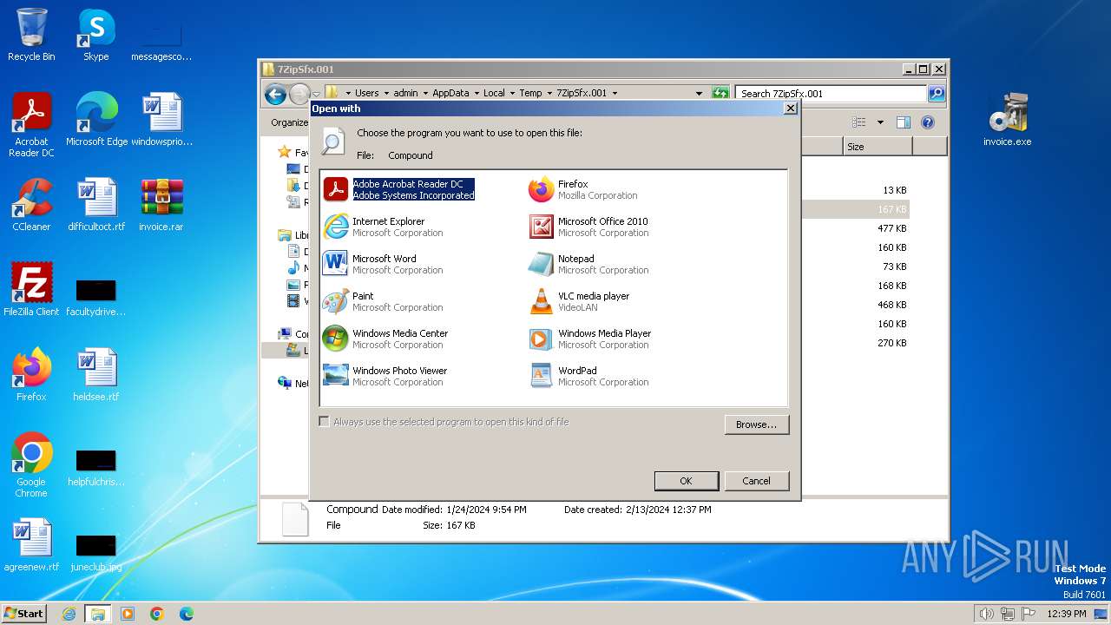The height and width of the screenshot is (625, 1111).
Task: Click the taskbar volume icon
Action: [986, 614]
